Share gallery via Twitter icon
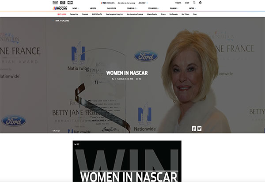Screen dimensions: 265x182 (x=199, y=129)
